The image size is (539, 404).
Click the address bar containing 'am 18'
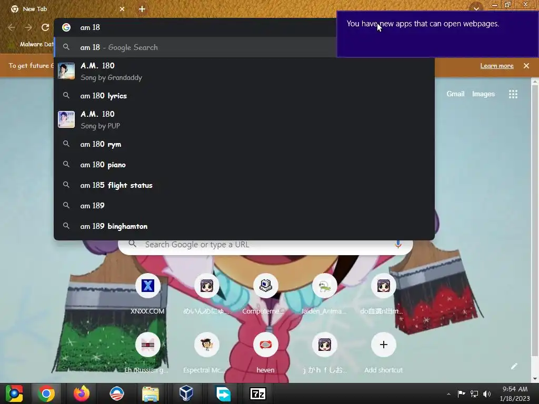click(x=196, y=27)
